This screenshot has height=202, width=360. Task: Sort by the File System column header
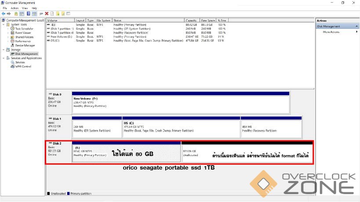coord(104,20)
